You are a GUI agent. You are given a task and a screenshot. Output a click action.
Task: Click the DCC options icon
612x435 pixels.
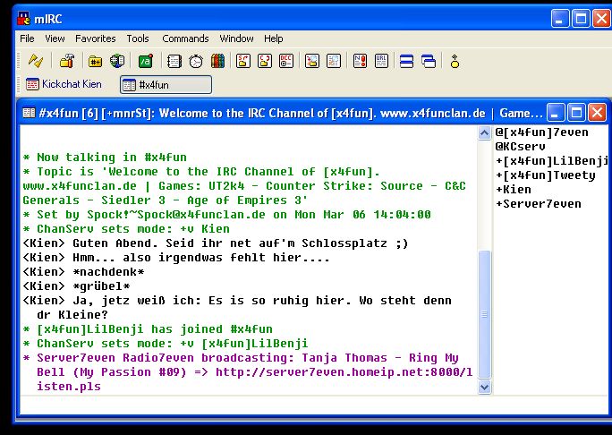pos(286,61)
